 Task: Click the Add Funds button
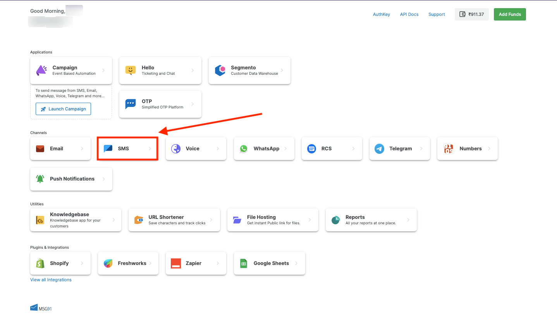[510, 14]
